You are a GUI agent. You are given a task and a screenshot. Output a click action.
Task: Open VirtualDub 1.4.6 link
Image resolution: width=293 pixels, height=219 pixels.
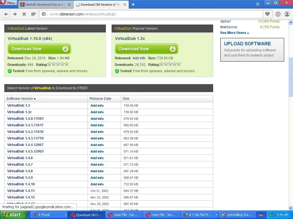(x=20, y=158)
